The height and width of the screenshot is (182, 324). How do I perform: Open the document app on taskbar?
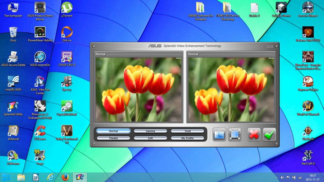36,177
